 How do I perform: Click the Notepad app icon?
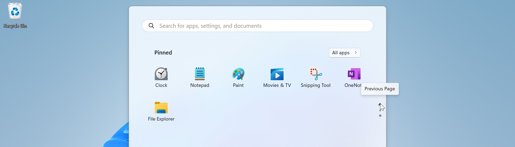click(x=200, y=74)
